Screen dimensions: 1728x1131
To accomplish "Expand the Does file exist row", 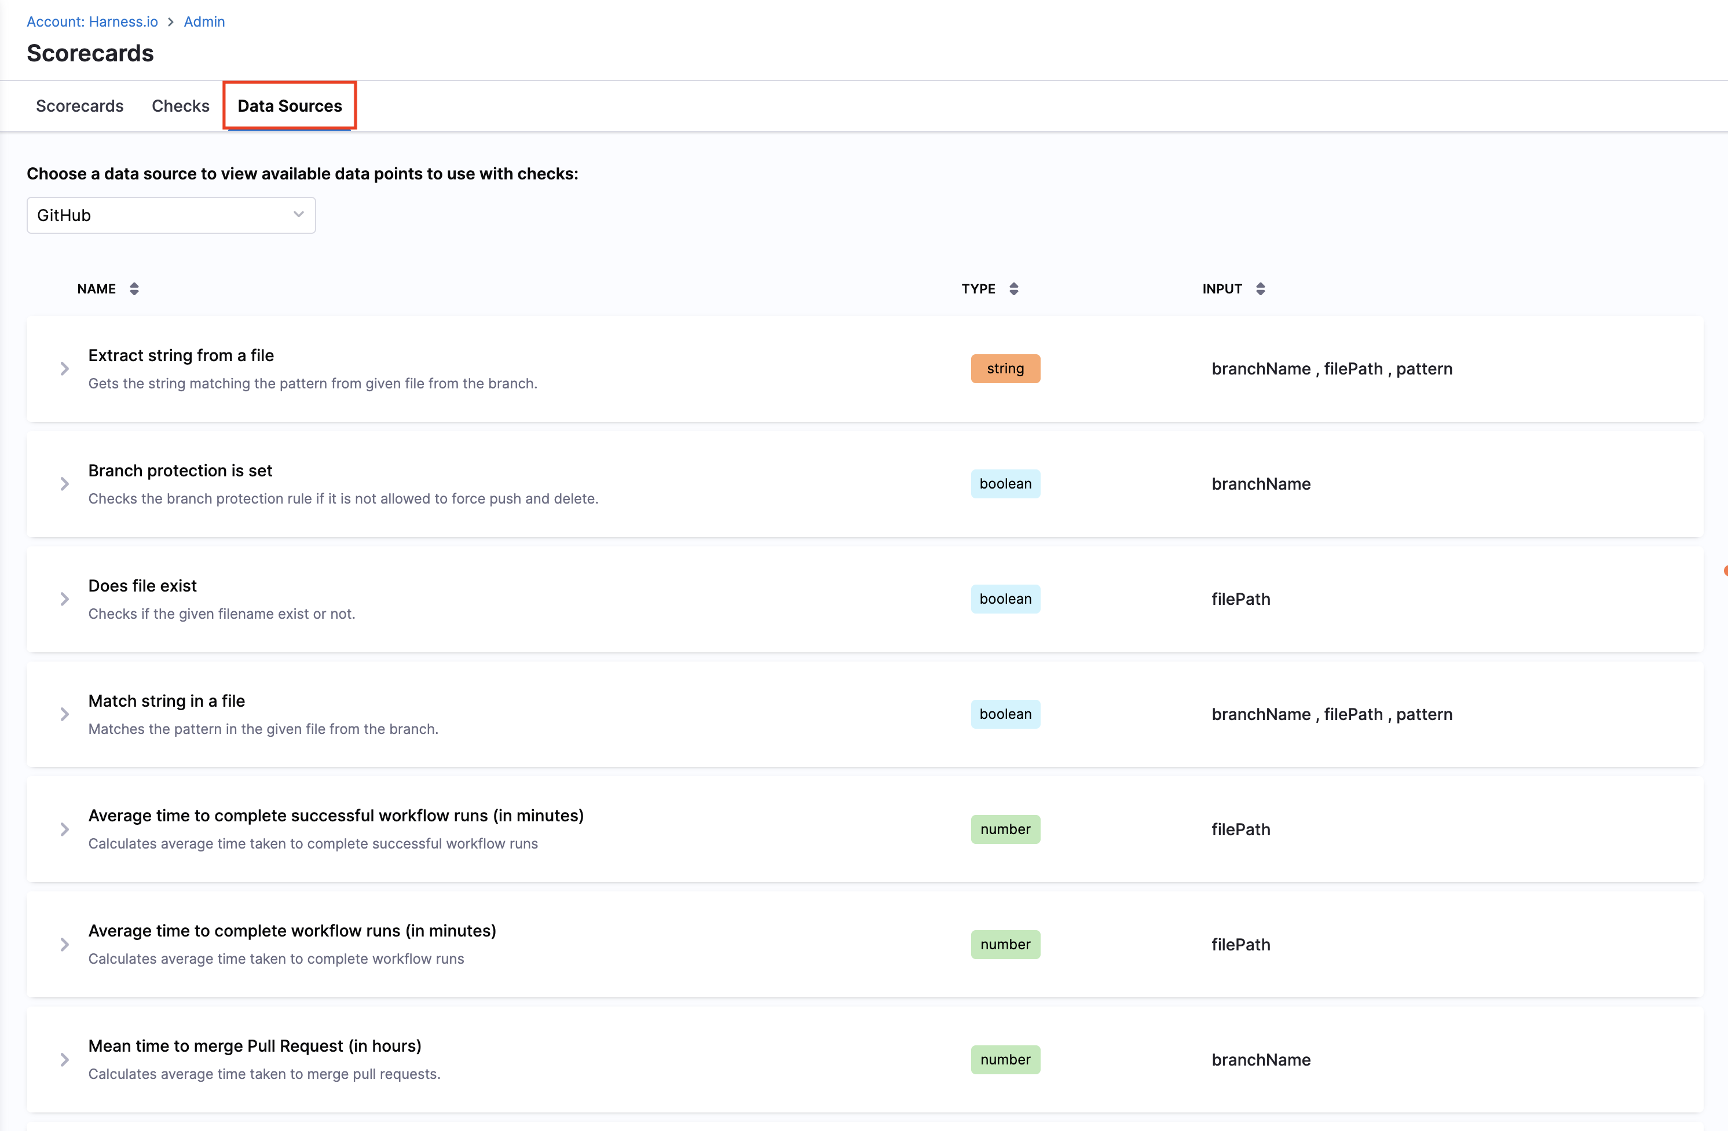I will [65, 599].
